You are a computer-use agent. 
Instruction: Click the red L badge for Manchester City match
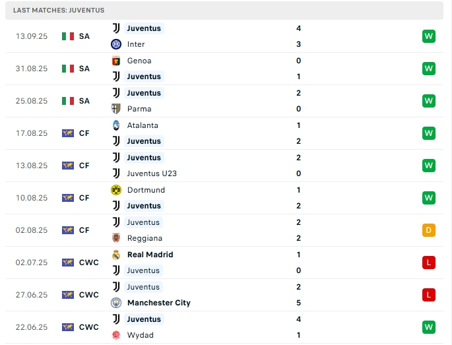pos(429,295)
